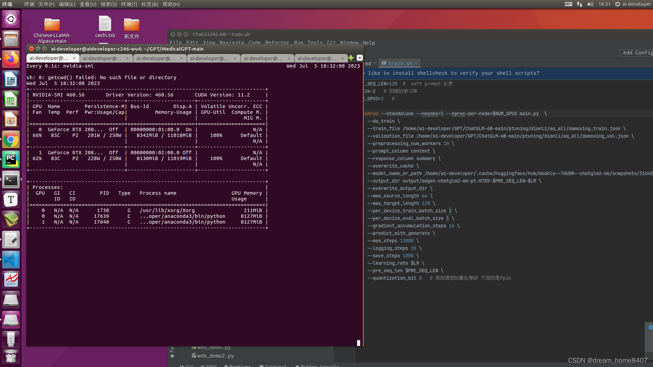Open the 编辑(E) terminal menu
Screen dimensions: 653x367
tap(67, 4)
